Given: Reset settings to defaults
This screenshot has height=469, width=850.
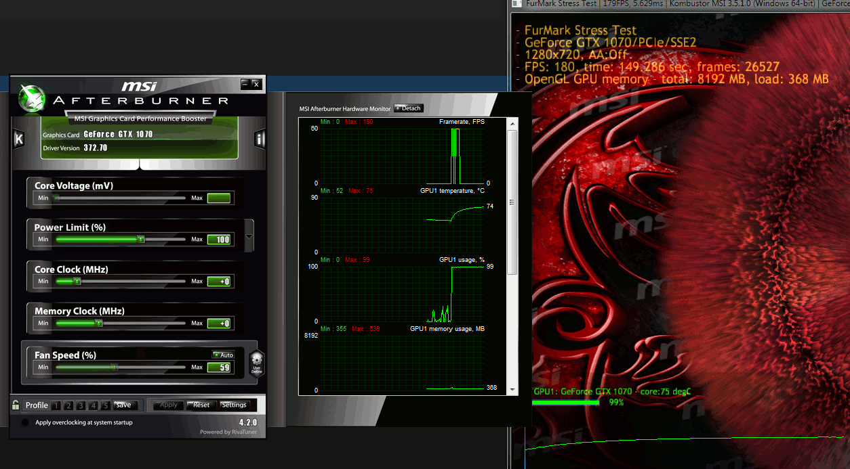Looking at the screenshot, I should [x=201, y=405].
